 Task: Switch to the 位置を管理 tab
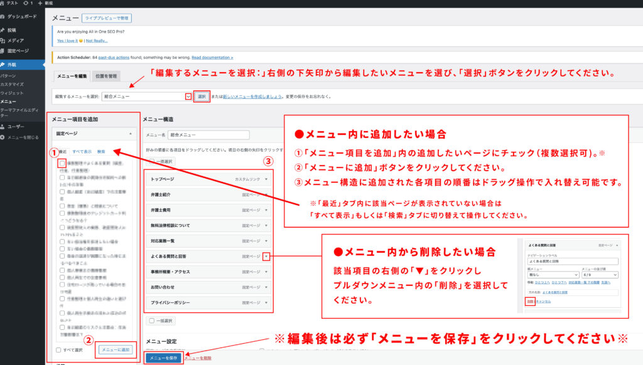(x=105, y=76)
